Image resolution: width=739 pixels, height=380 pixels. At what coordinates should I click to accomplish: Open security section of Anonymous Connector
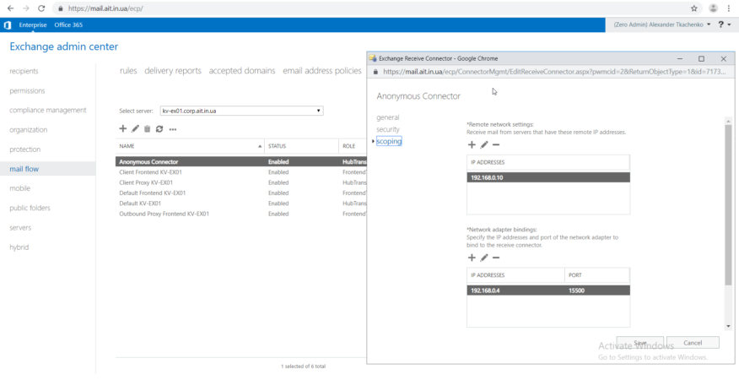[x=388, y=129]
